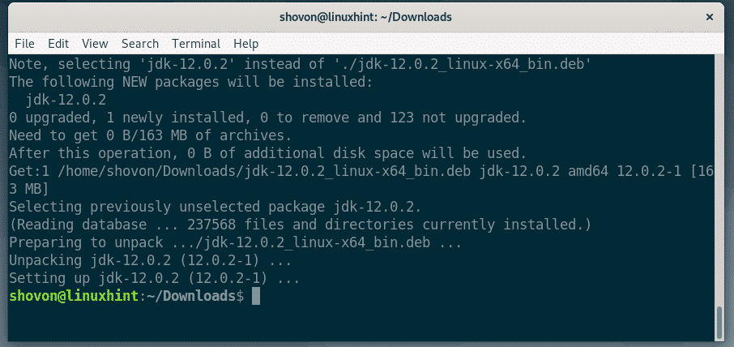Open the Search menu

pyautogui.click(x=140, y=43)
